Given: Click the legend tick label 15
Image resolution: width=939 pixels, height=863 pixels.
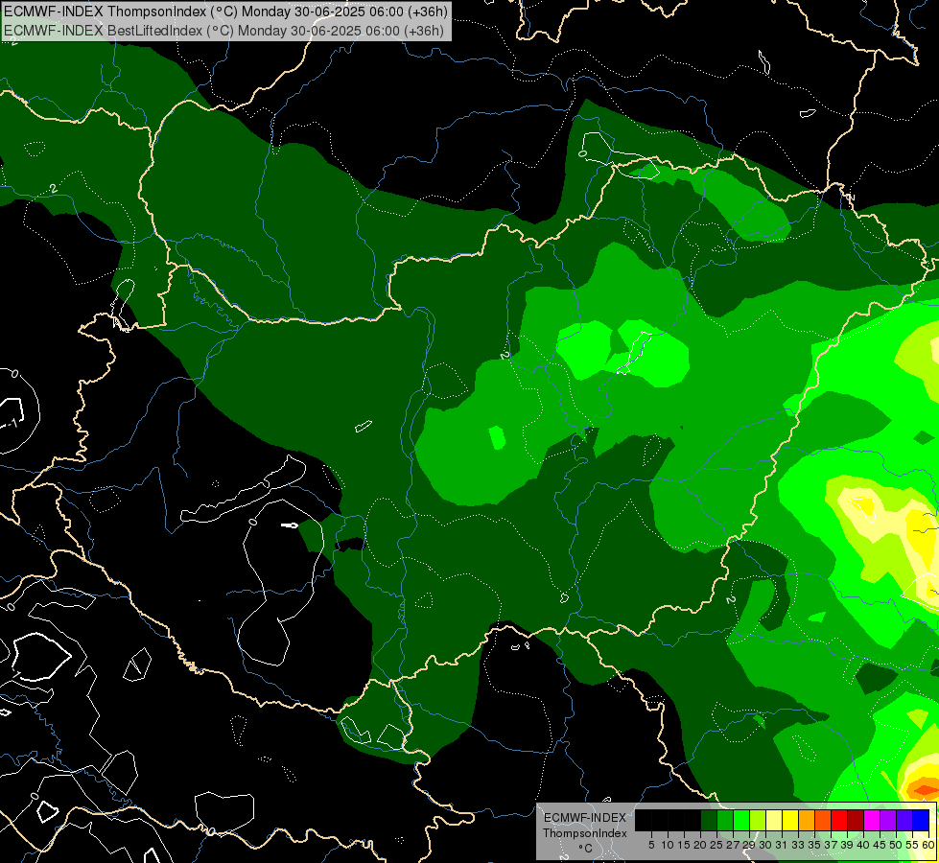Looking at the screenshot, I should tap(684, 845).
